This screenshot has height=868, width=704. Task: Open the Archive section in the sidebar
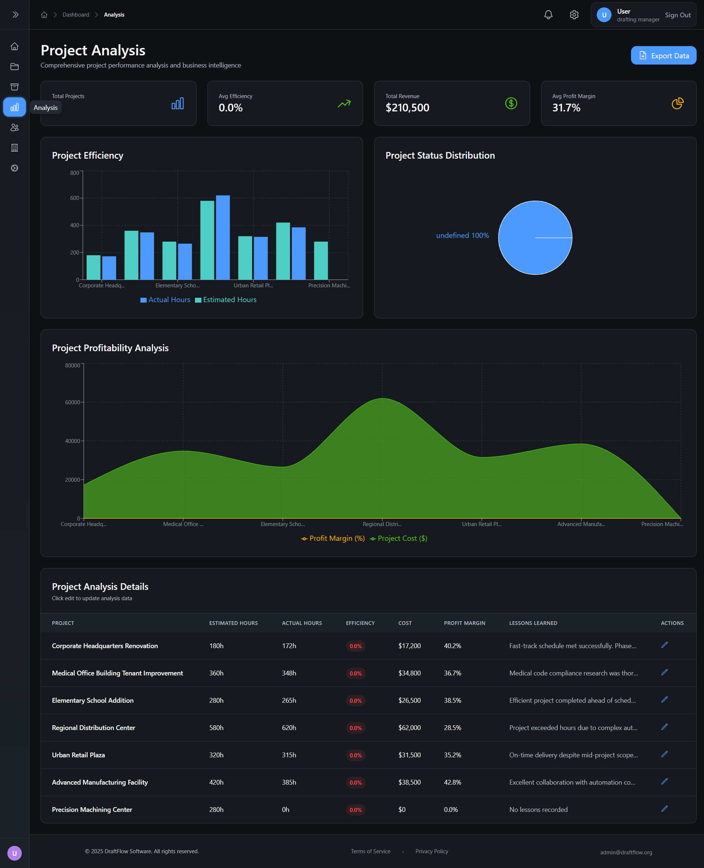[15, 87]
